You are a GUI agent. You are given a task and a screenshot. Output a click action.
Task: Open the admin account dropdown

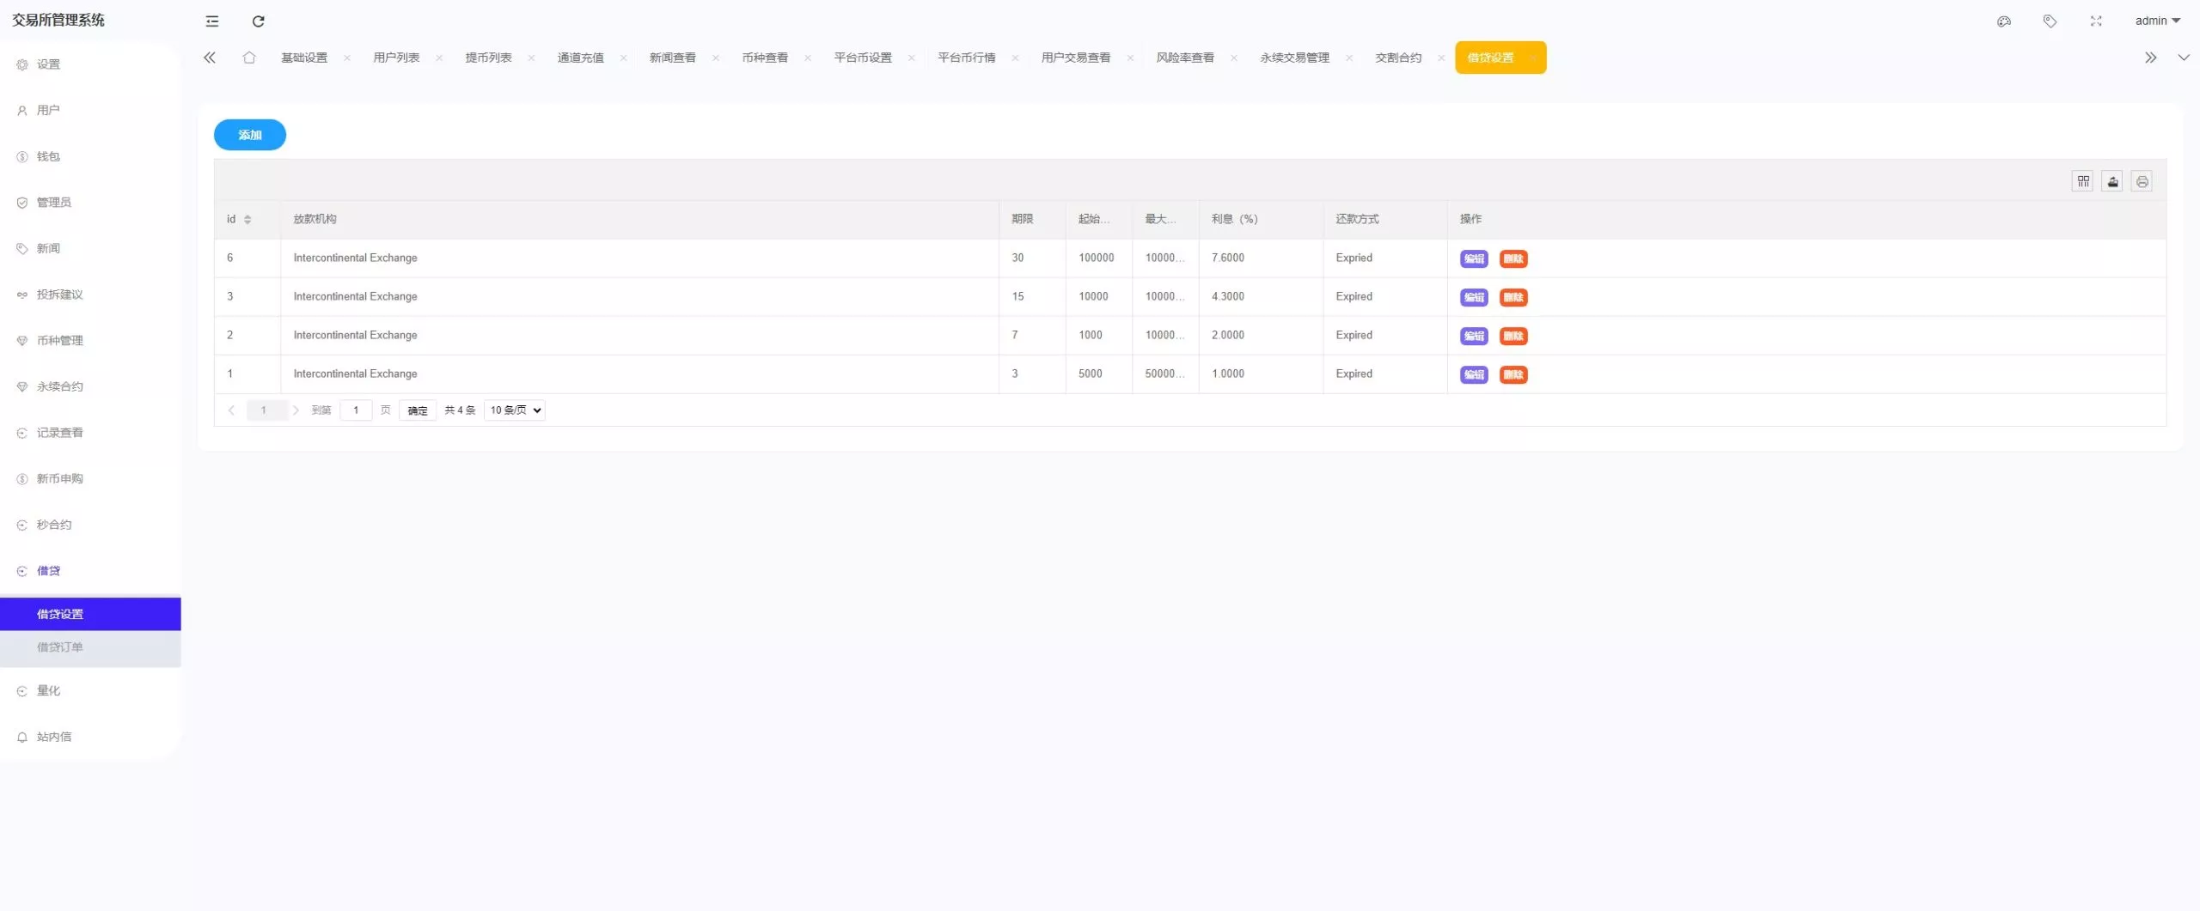tap(2158, 21)
